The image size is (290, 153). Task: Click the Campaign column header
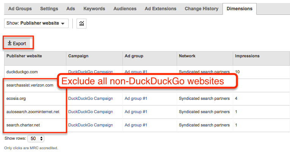coord(78,56)
